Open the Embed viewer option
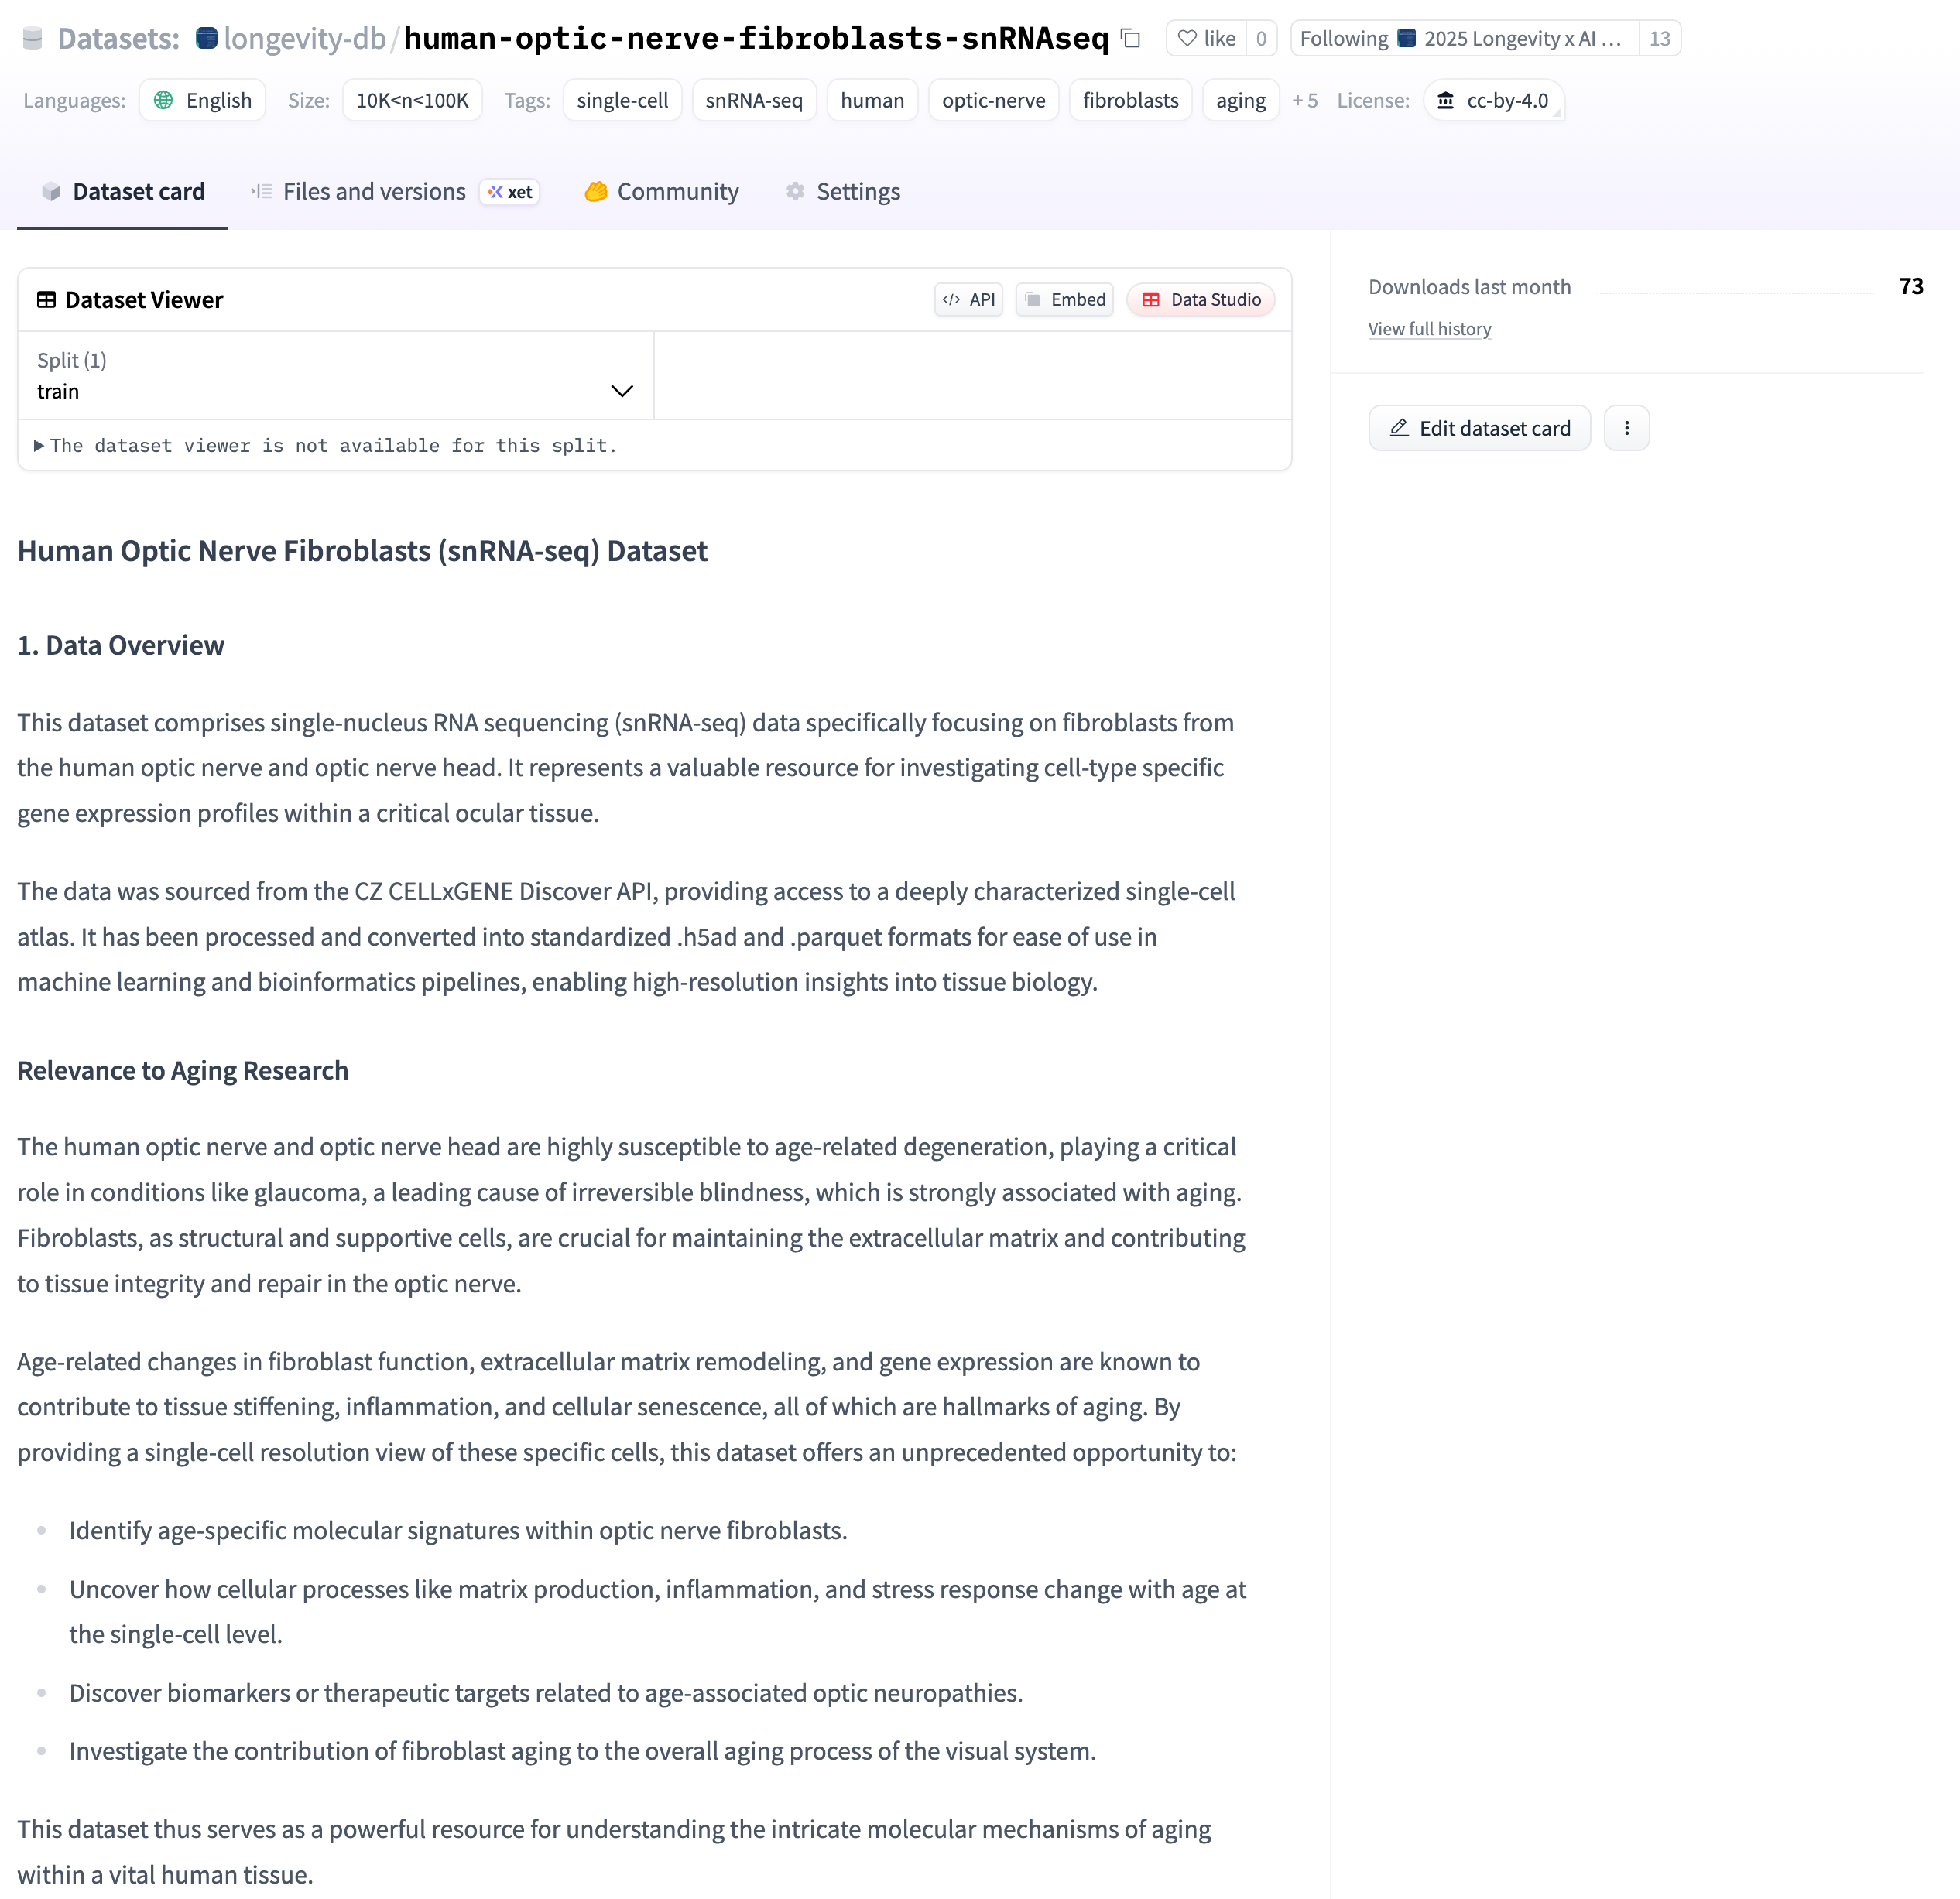Screen dimensions: 1960x1899 [x=1064, y=299]
